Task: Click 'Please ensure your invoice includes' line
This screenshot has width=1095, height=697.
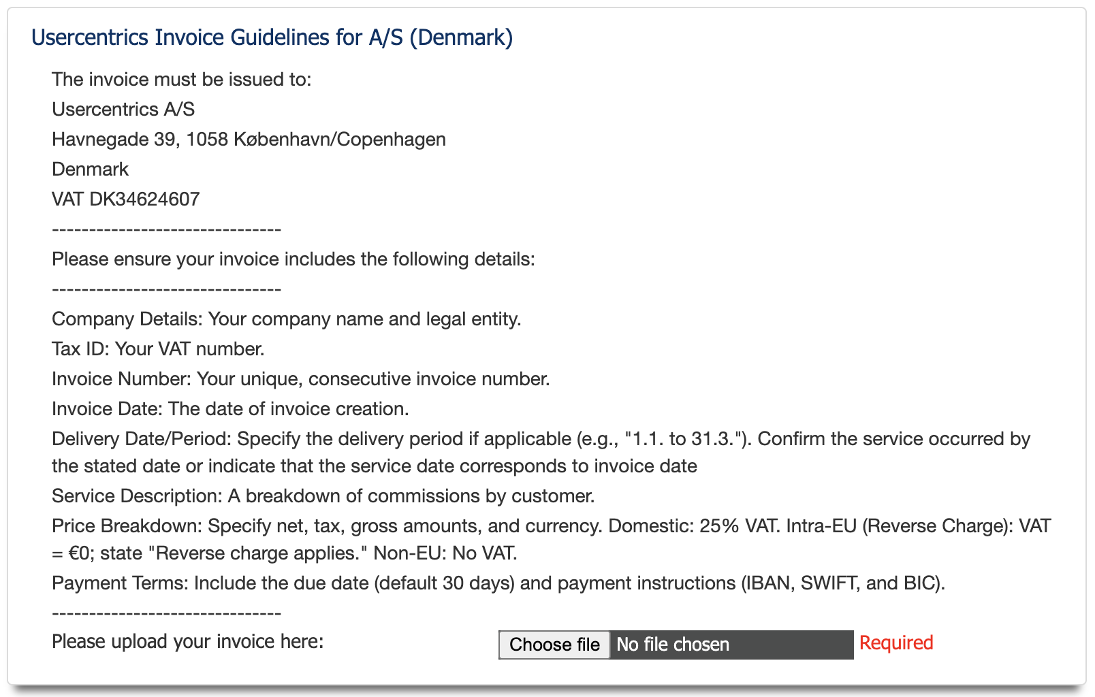Action: [x=293, y=259]
